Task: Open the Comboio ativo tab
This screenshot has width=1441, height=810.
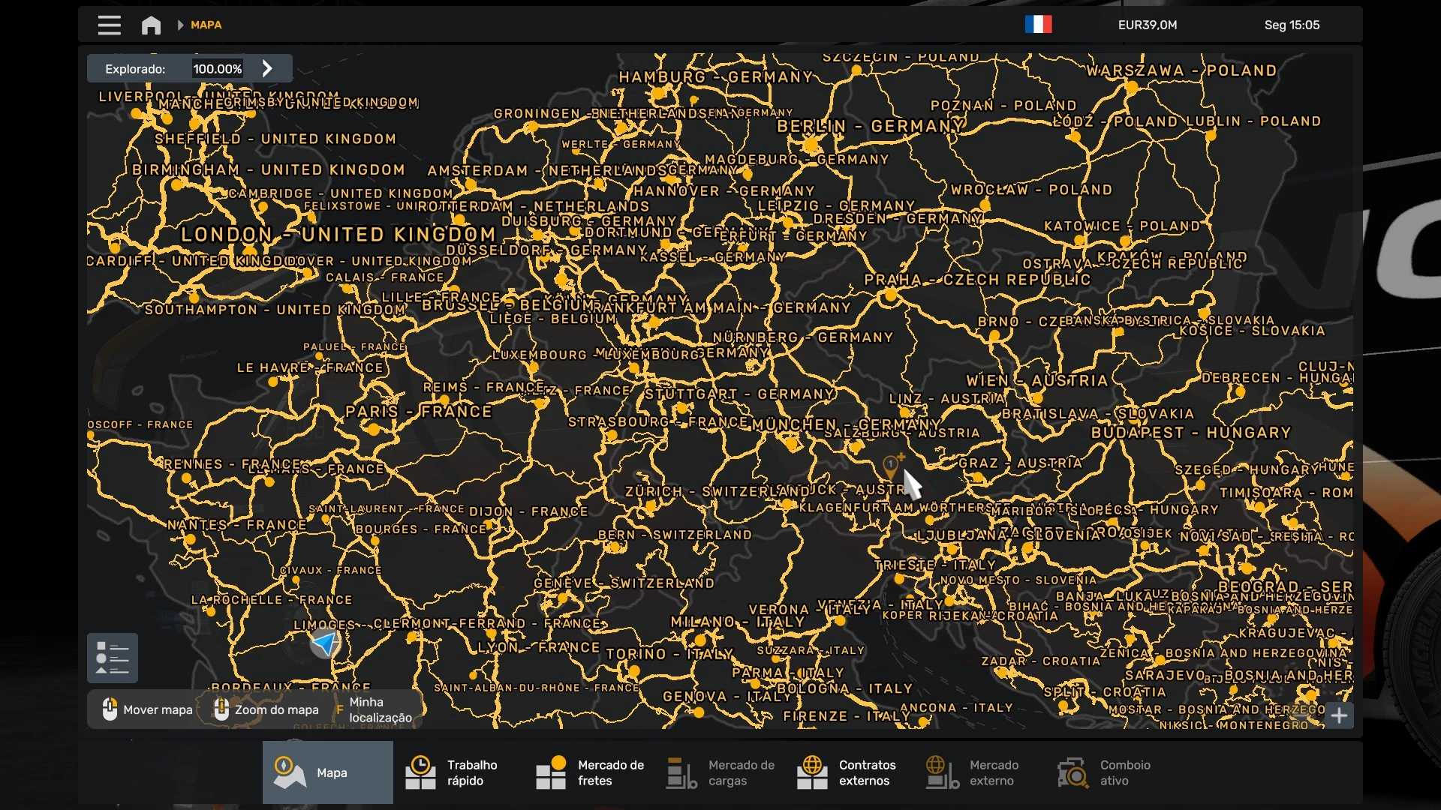Action: click(1107, 772)
